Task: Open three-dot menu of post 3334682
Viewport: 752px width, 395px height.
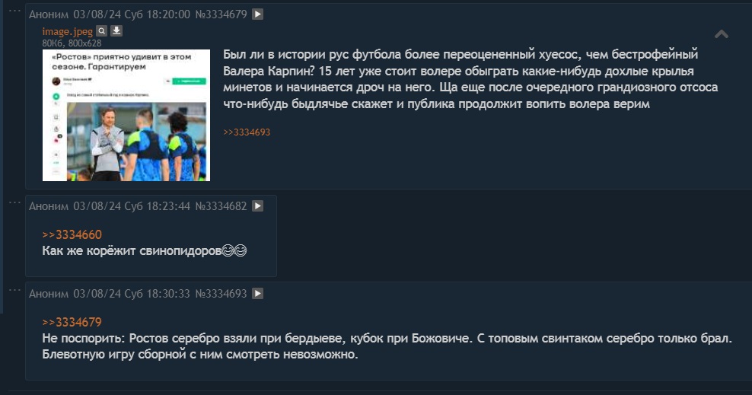Action: click(14, 202)
